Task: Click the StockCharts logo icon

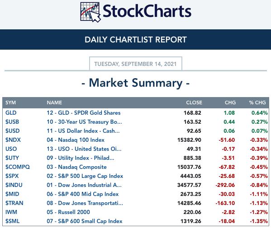Action: (90, 12)
